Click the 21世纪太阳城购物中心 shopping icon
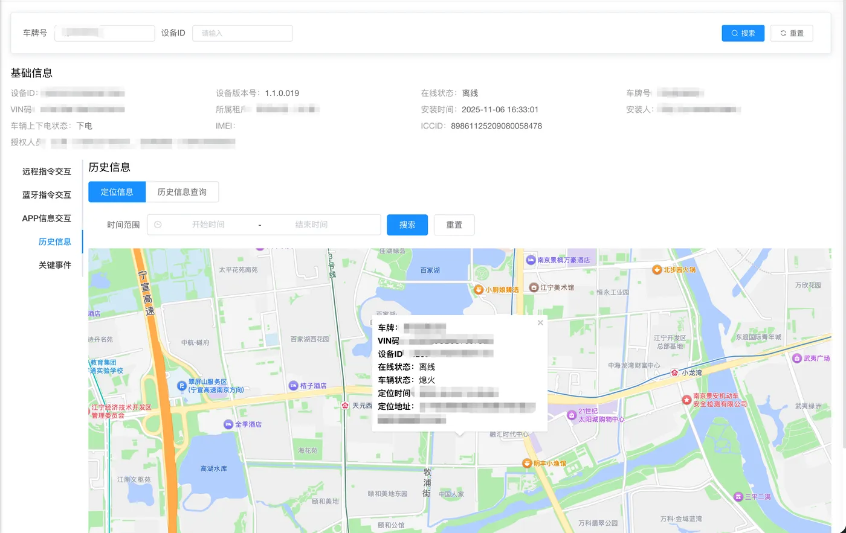The height and width of the screenshot is (533, 846). pos(572,415)
